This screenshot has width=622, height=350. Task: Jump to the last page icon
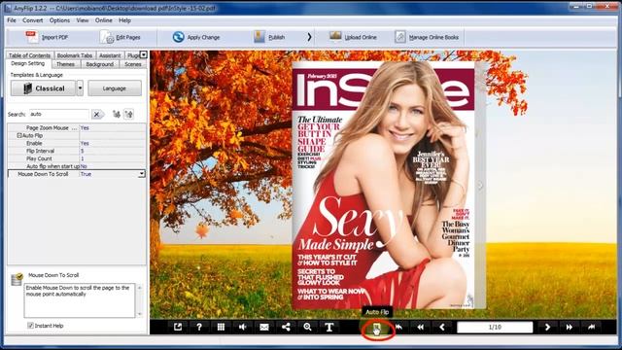tap(591, 327)
